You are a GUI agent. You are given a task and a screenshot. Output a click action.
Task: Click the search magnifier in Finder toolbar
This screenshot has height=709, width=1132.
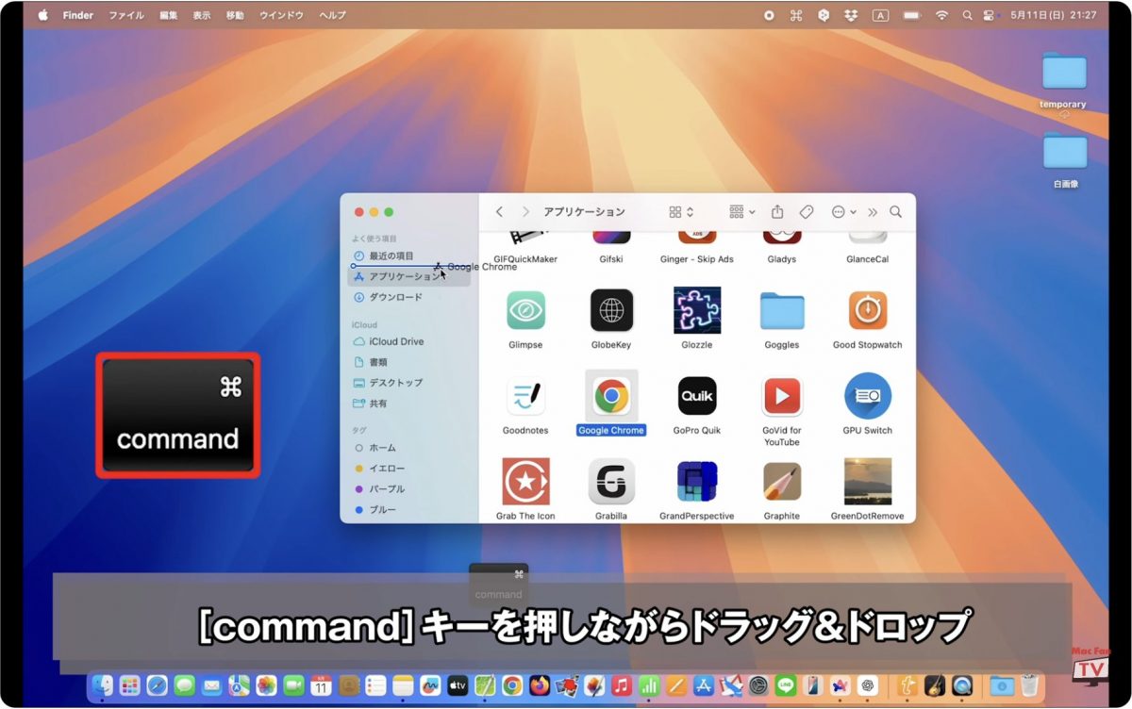point(895,212)
